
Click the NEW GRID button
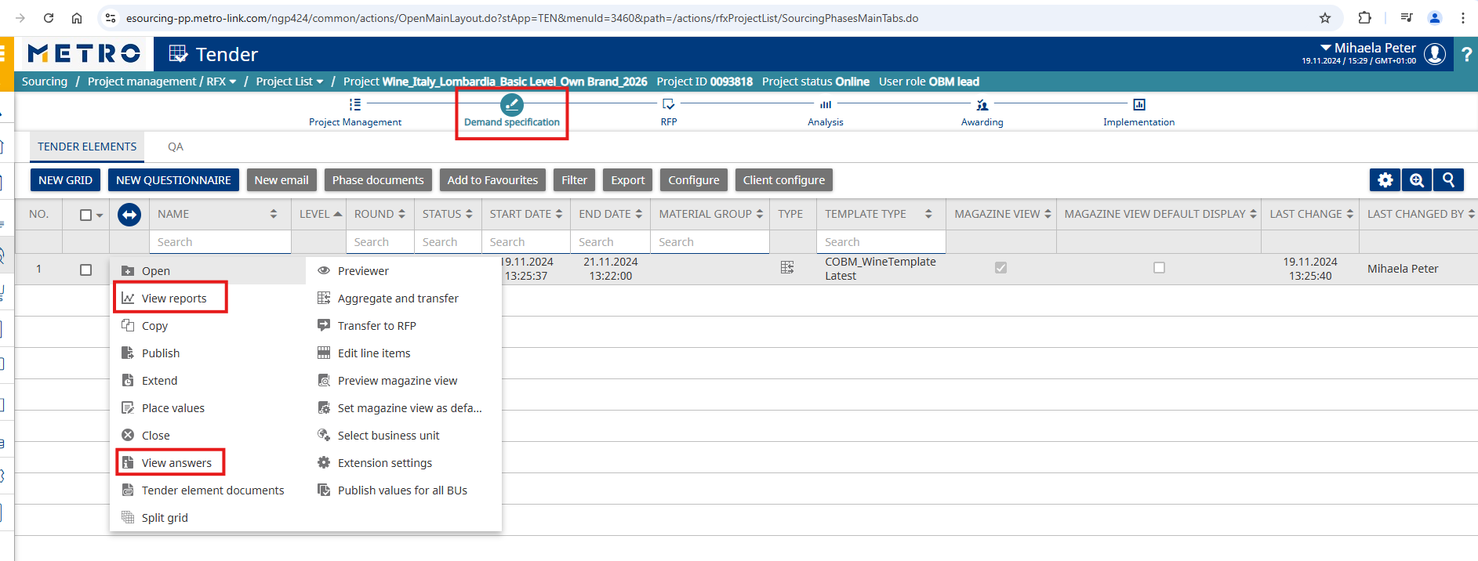[x=66, y=180]
